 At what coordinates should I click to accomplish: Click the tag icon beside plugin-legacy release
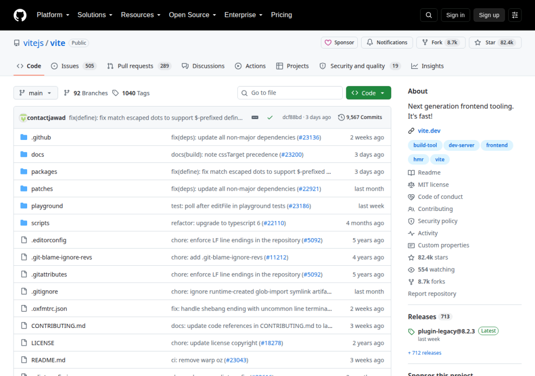(x=411, y=331)
